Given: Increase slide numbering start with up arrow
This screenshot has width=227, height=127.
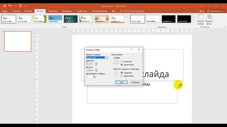Looking at the screenshot, I should click(x=94, y=76).
